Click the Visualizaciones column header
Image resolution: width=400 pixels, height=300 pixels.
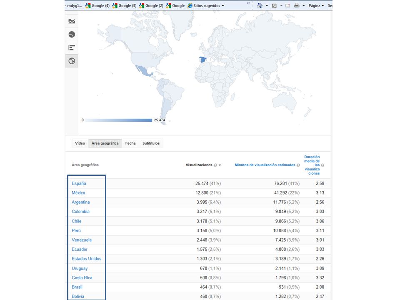tap(199, 165)
